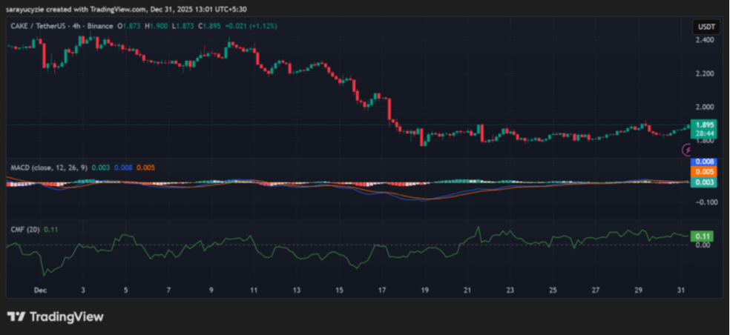The image size is (730, 335).
Task: Click the Binance exchange name in header
Action: tap(100, 26)
